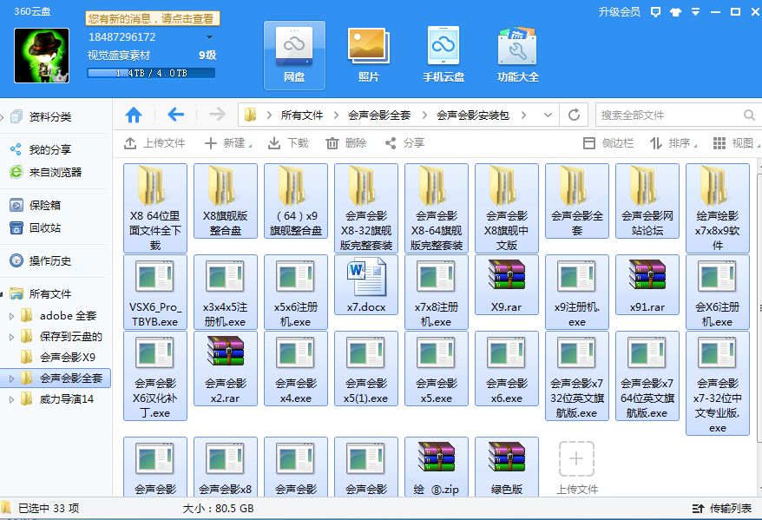The height and width of the screenshot is (520, 762).
Task: Select folder X8 64位里面文件全下载
Action: [155, 208]
